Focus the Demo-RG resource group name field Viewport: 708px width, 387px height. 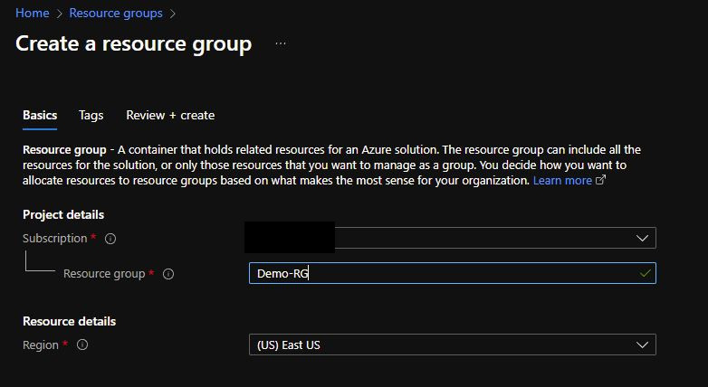coord(453,273)
